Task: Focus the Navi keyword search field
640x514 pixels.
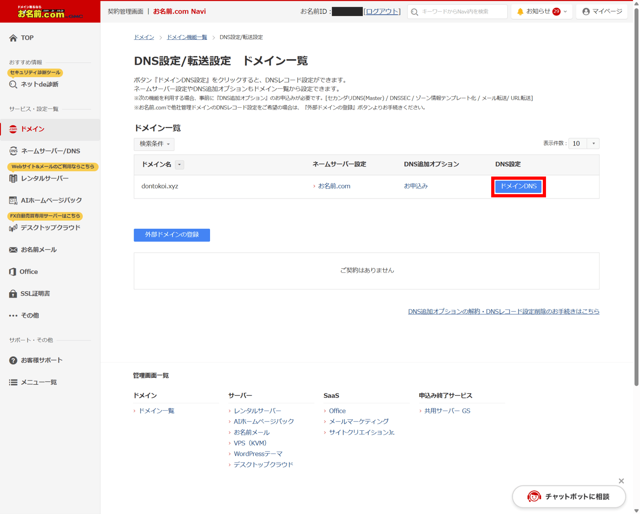Action: coord(457,12)
